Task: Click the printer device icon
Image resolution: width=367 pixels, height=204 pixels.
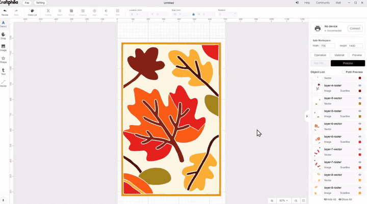Action: [318, 28]
